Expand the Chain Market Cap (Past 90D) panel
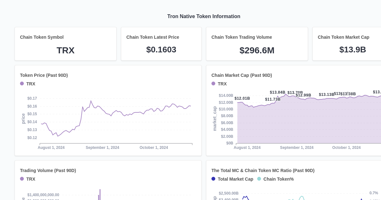This screenshot has height=200, width=381. point(242,75)
